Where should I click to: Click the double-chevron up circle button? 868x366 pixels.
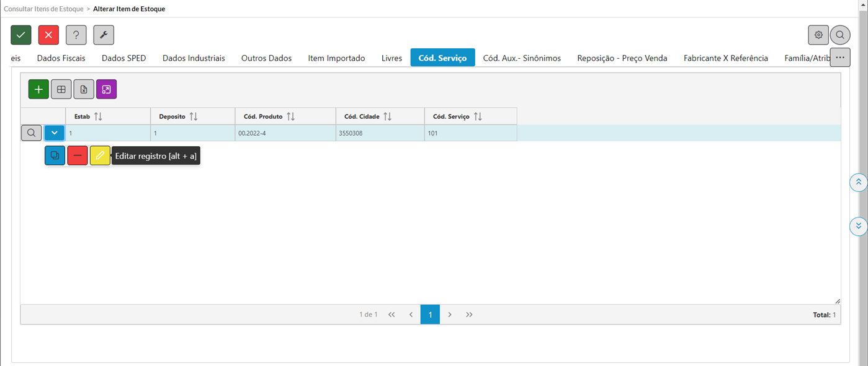point(858,182)
